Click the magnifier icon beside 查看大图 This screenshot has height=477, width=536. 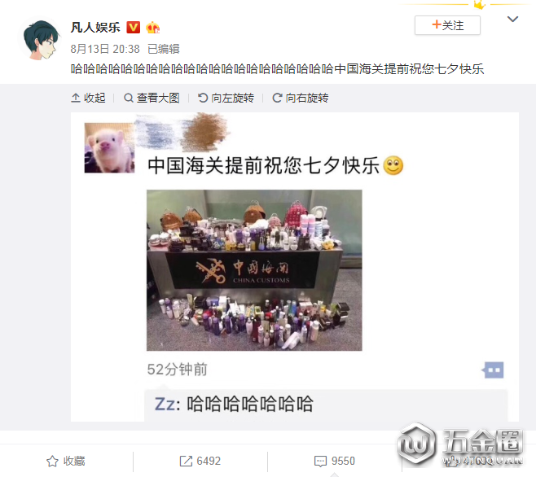(x=129, y=98)
